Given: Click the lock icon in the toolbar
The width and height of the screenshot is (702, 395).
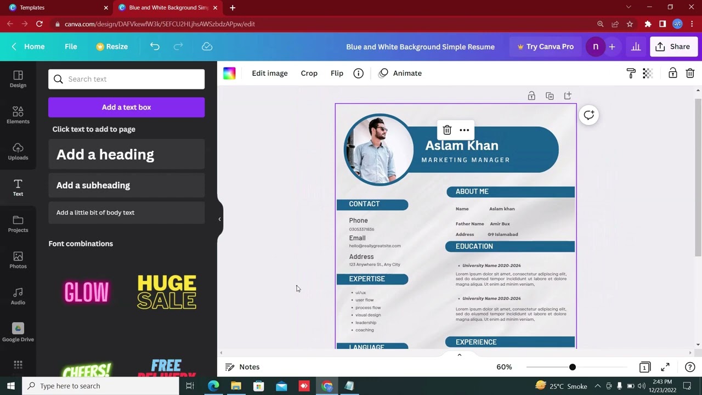Looking at the screenshot, I should [672, 73].
